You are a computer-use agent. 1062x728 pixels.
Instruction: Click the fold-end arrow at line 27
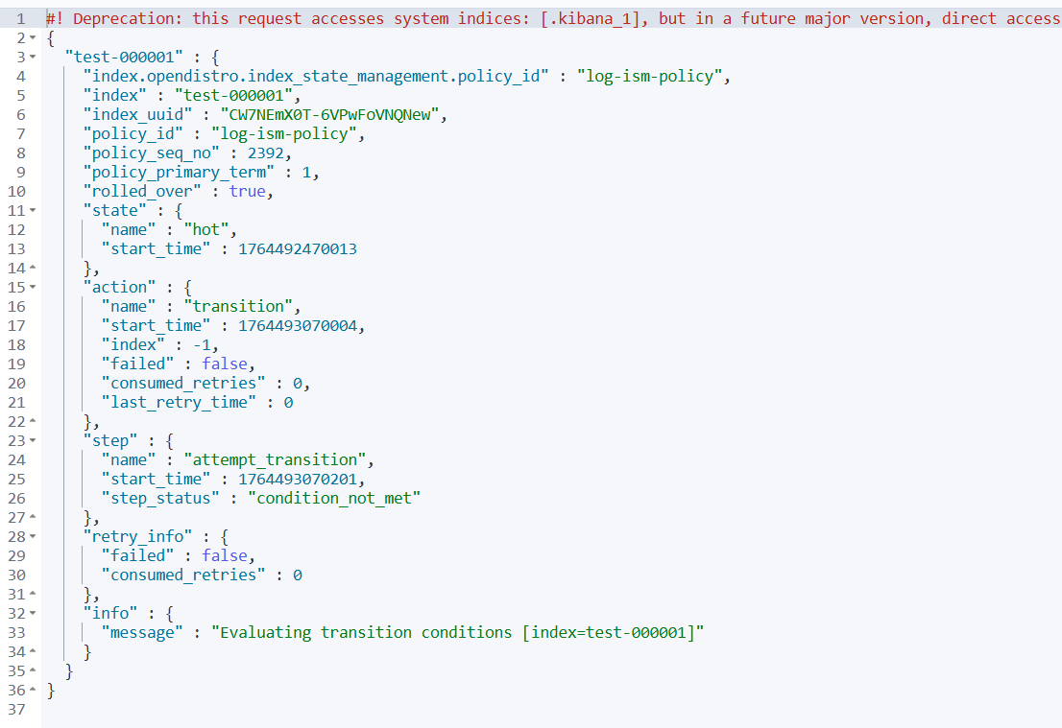(33, 517)
